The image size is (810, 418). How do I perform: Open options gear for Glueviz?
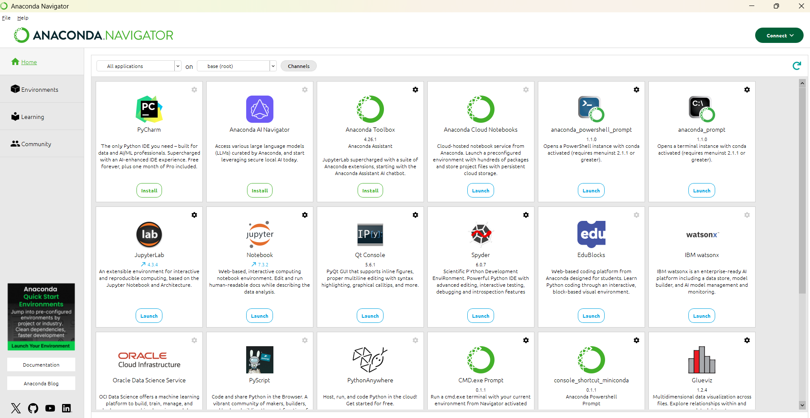point(747,340)
